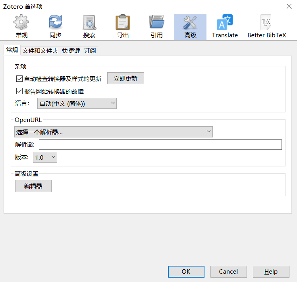Image resolution: width=297 pixels, height=282 pixels.
Task: Click the 立即更新 button
Action: click(125, 78)
